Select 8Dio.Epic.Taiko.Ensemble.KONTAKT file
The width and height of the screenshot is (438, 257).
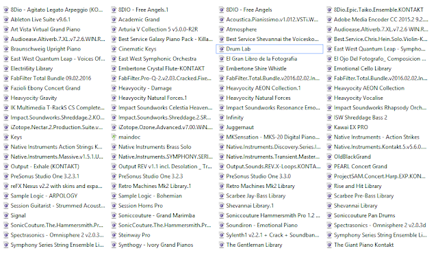coord(378,10)
